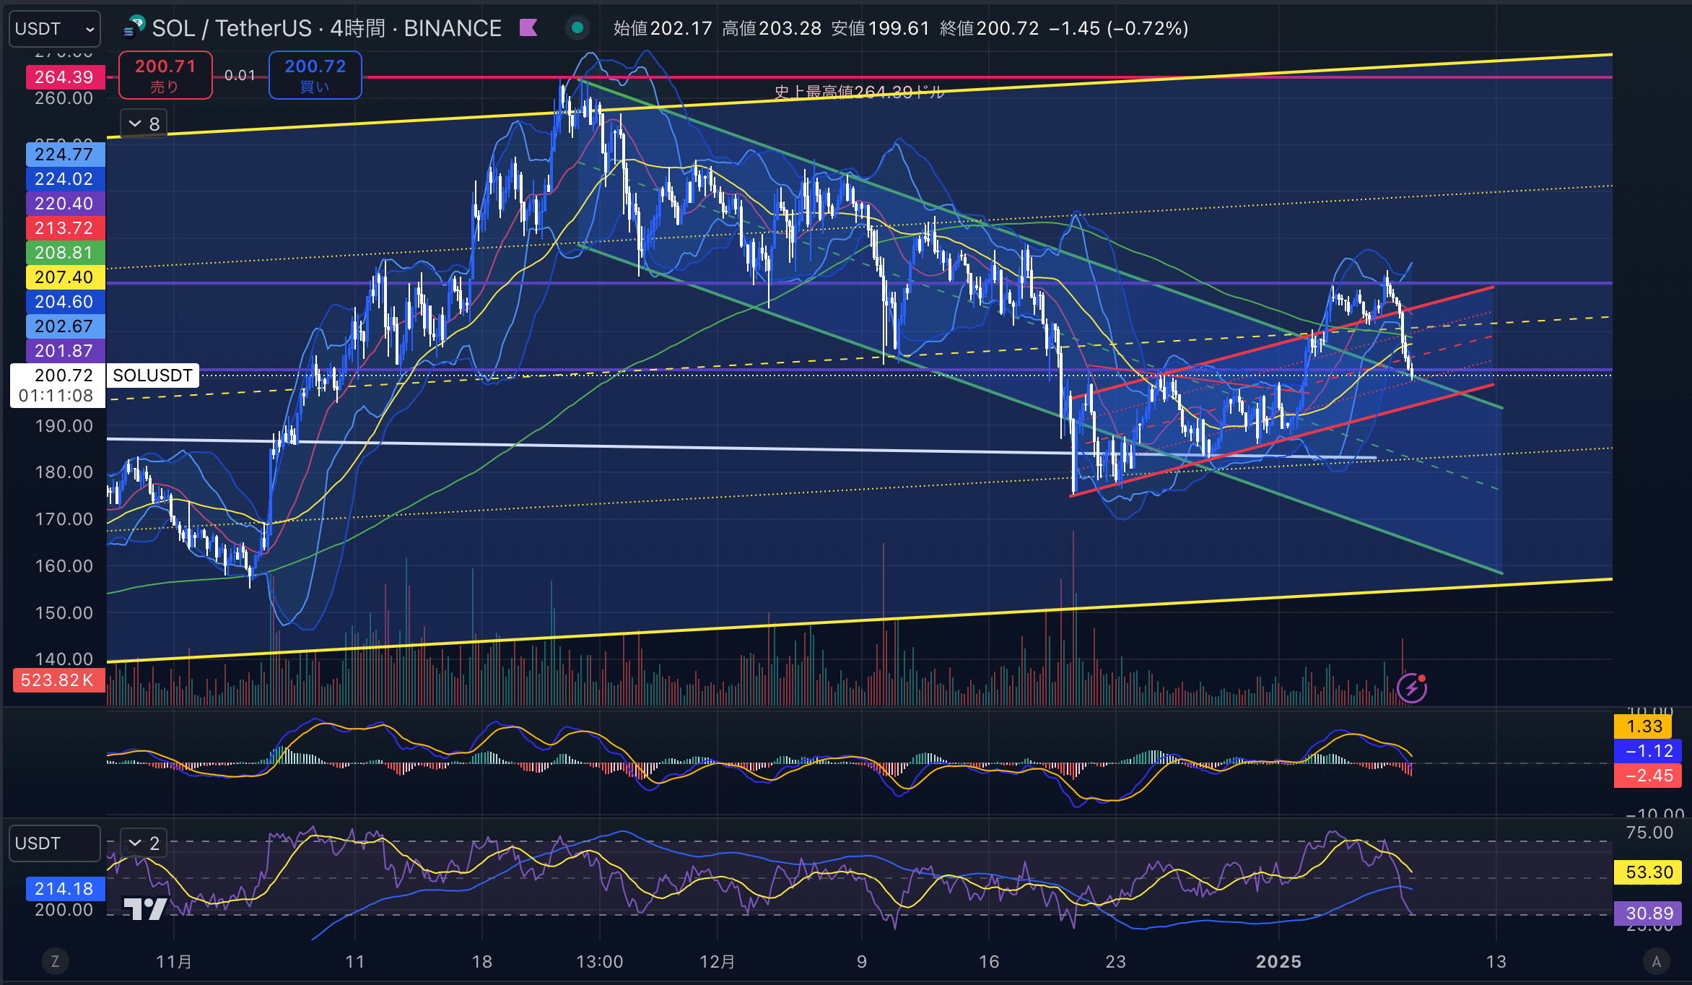Click the 1.33 MACD value label

(x=1644, y=726)
